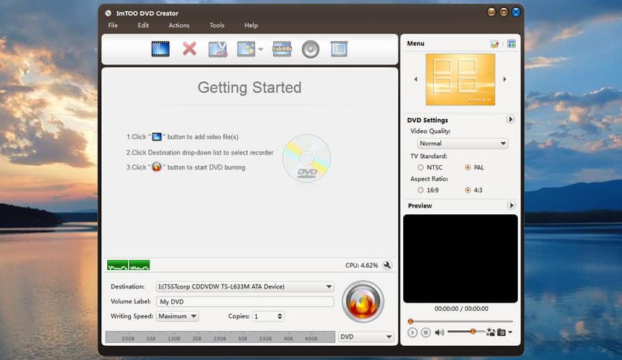
Task: Maximize the ImTOO DVD Creator window
Action: click(x=504, y=13)
